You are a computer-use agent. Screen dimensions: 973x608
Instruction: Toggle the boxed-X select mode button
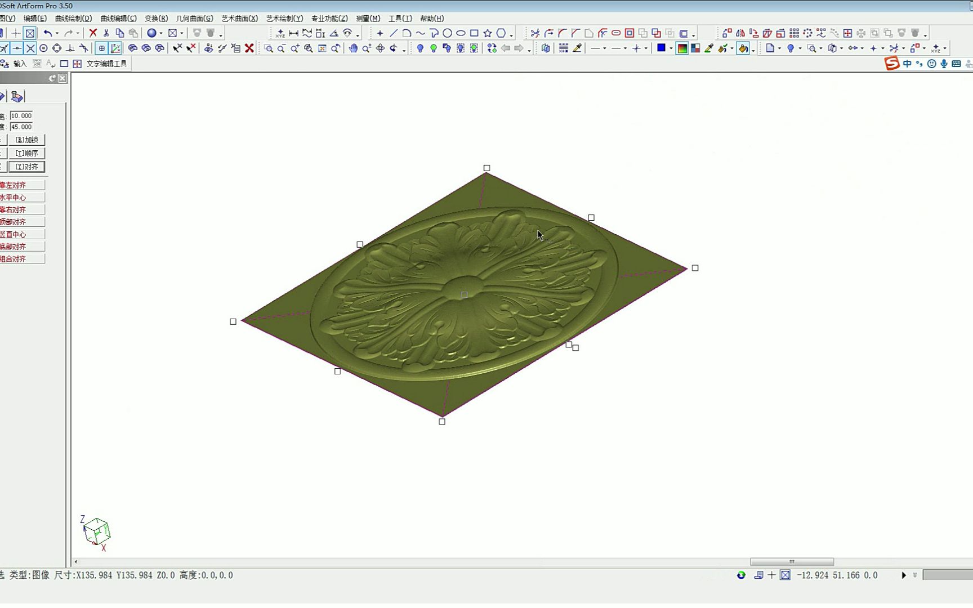pos(30,33)
